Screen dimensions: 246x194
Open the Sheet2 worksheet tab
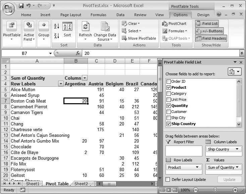81,184
